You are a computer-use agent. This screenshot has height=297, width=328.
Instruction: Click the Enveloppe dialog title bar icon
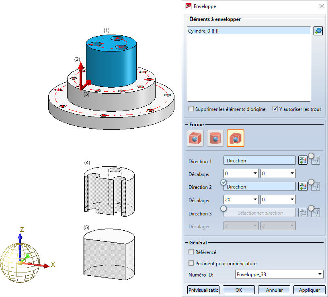click(188, 6)
